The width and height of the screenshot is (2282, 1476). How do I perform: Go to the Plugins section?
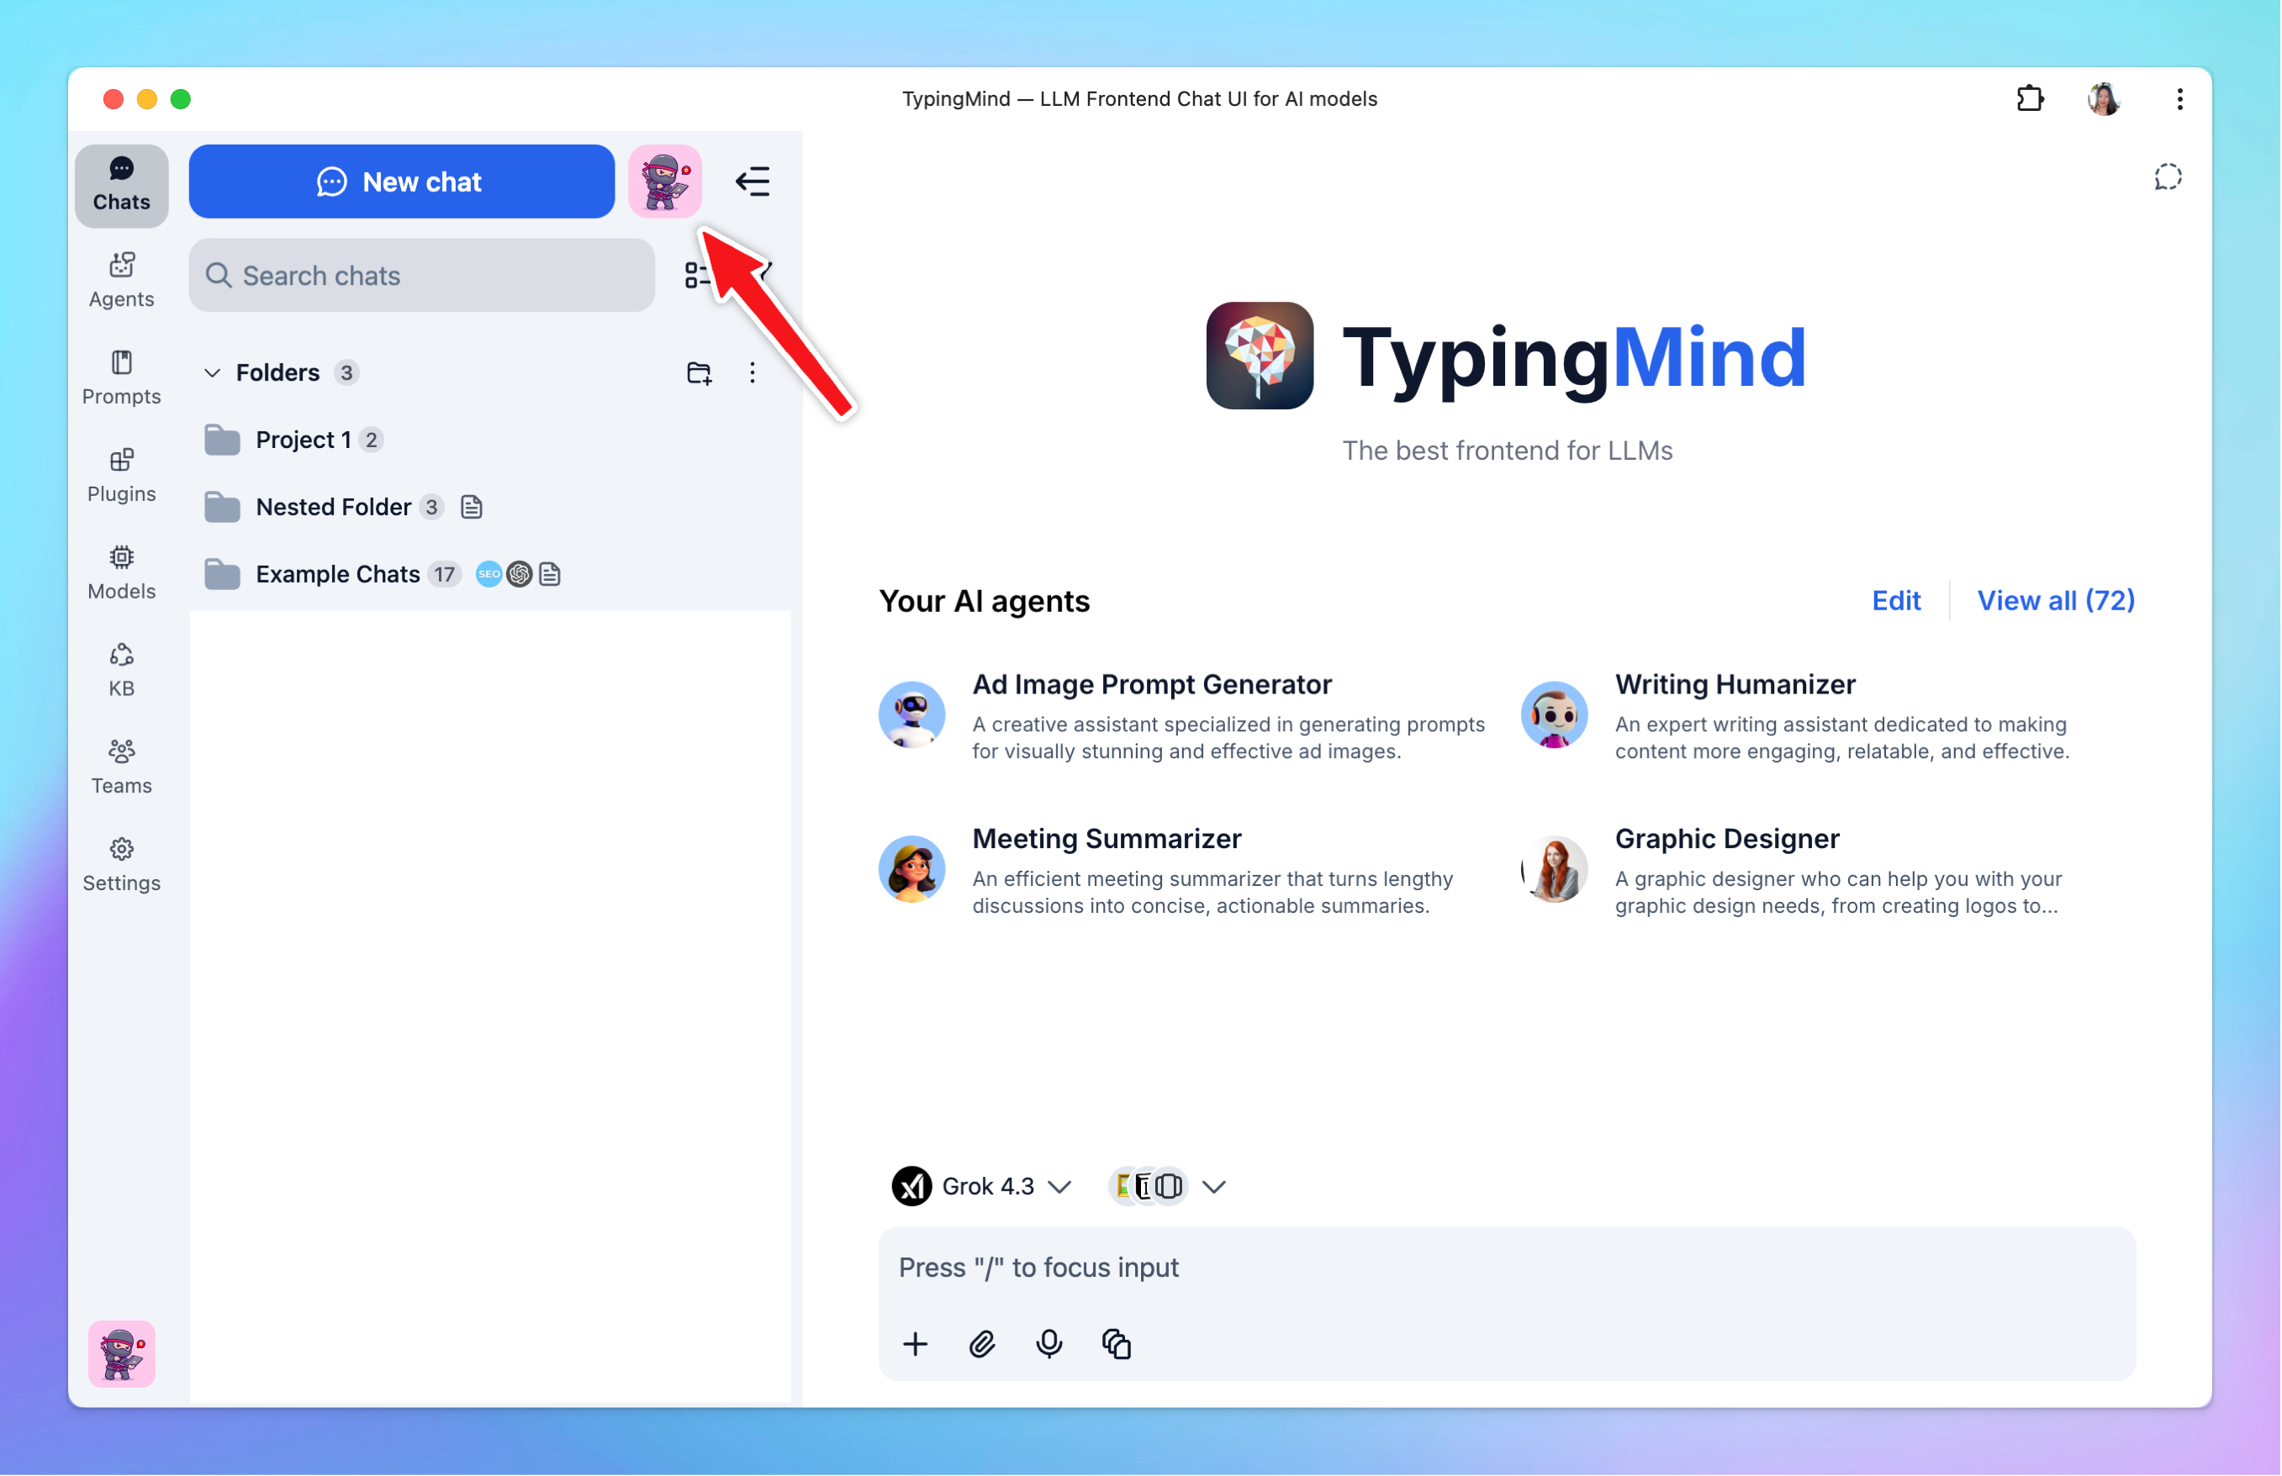pos(121,477)
